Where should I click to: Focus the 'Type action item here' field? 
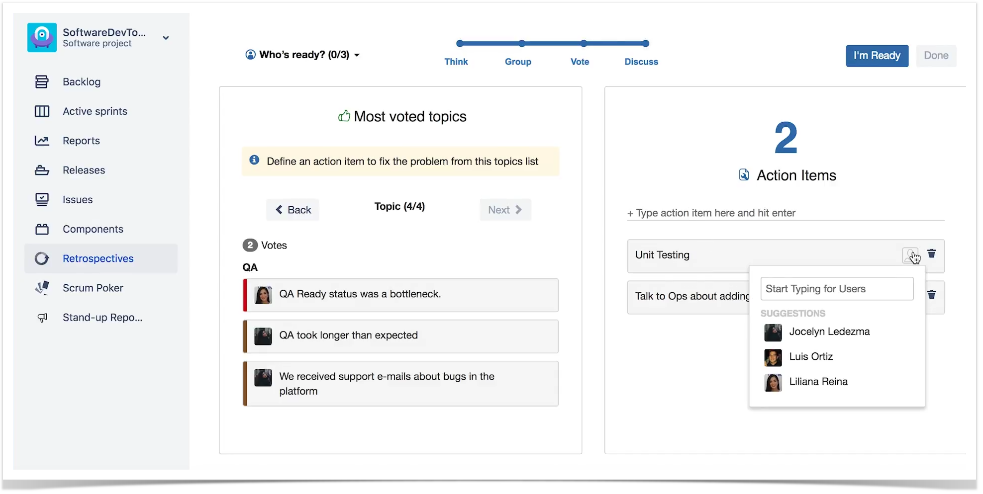(x=786, y=213)
